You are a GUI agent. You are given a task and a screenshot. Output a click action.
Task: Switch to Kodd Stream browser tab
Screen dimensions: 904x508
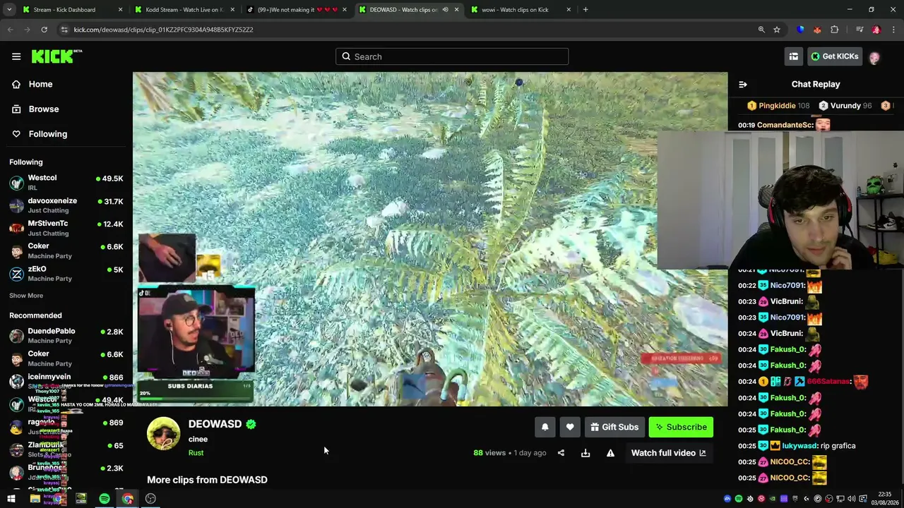click(184, 10)
